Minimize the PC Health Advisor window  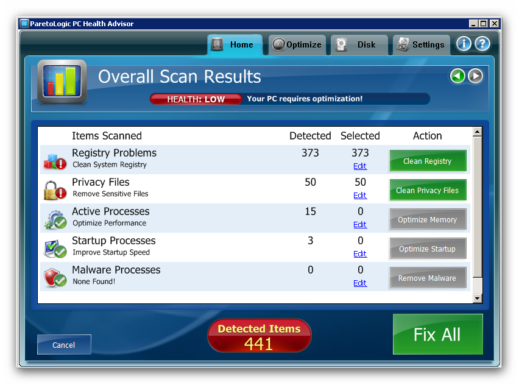point(473,24)
